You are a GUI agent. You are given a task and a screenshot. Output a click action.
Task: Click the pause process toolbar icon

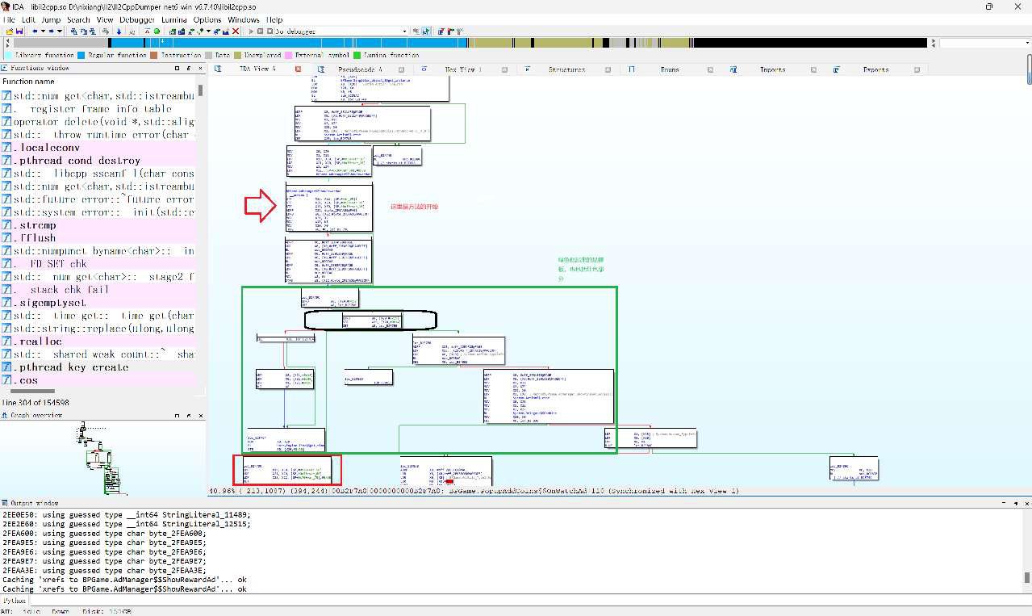click(x=260, y=31)
